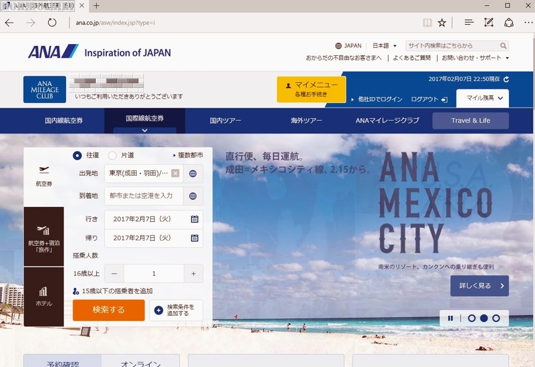Click the 到着地 destination input

click(144, 196)
